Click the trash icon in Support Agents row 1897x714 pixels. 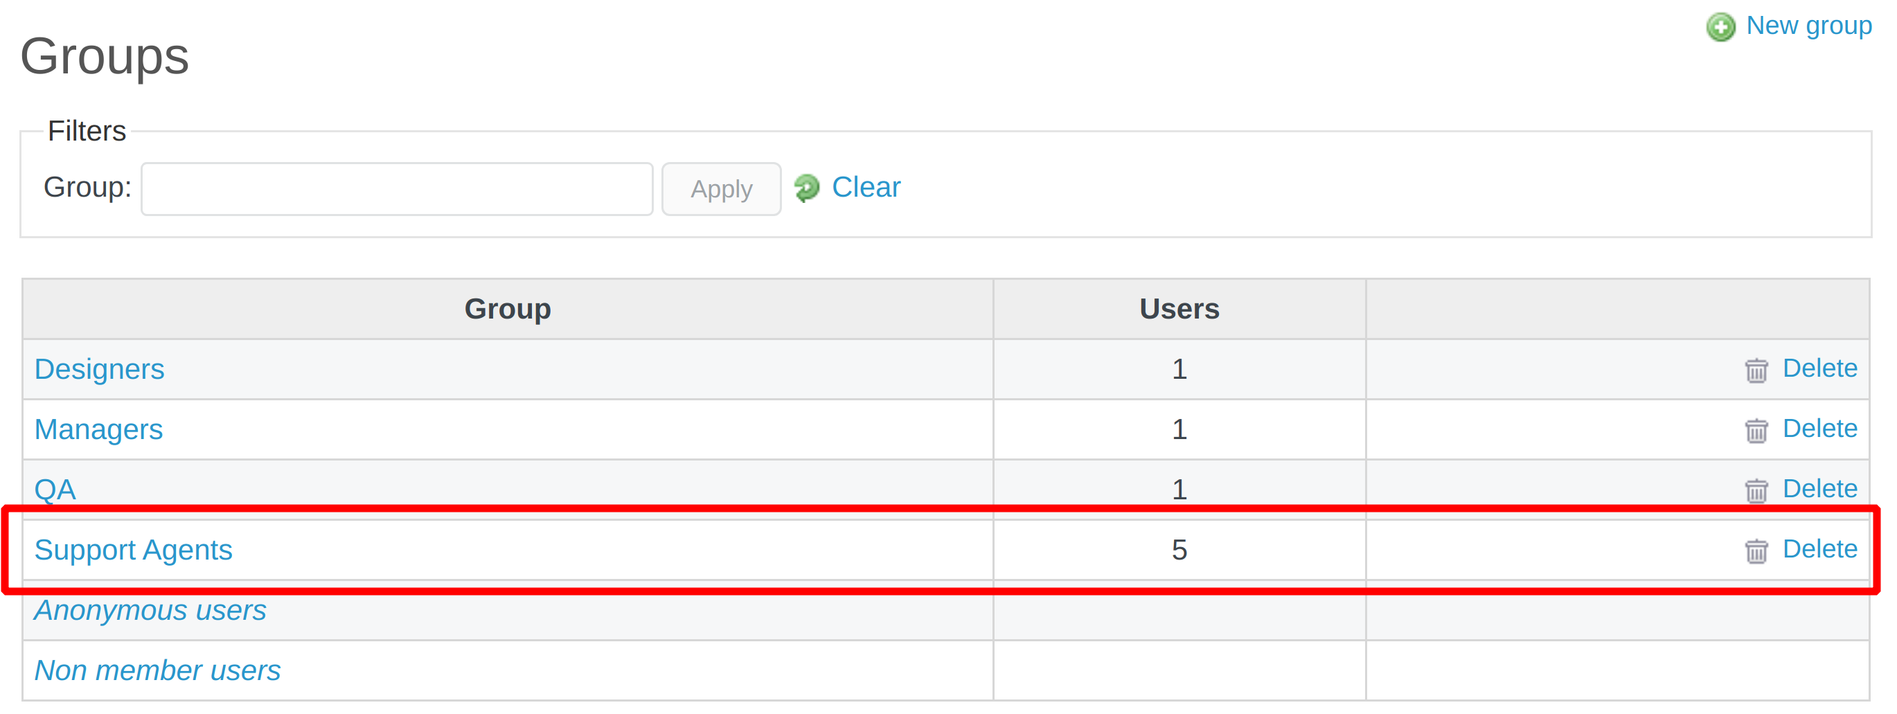[x=1756, y=551]
